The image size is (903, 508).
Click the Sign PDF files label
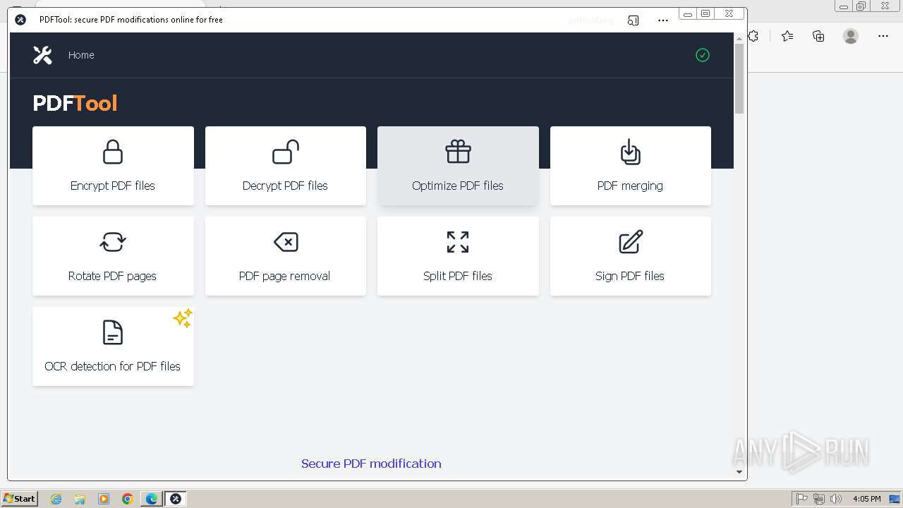(x=630, y=276)
